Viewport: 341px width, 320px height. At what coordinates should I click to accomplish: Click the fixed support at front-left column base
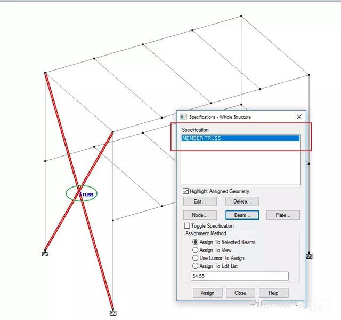point(45,254)
